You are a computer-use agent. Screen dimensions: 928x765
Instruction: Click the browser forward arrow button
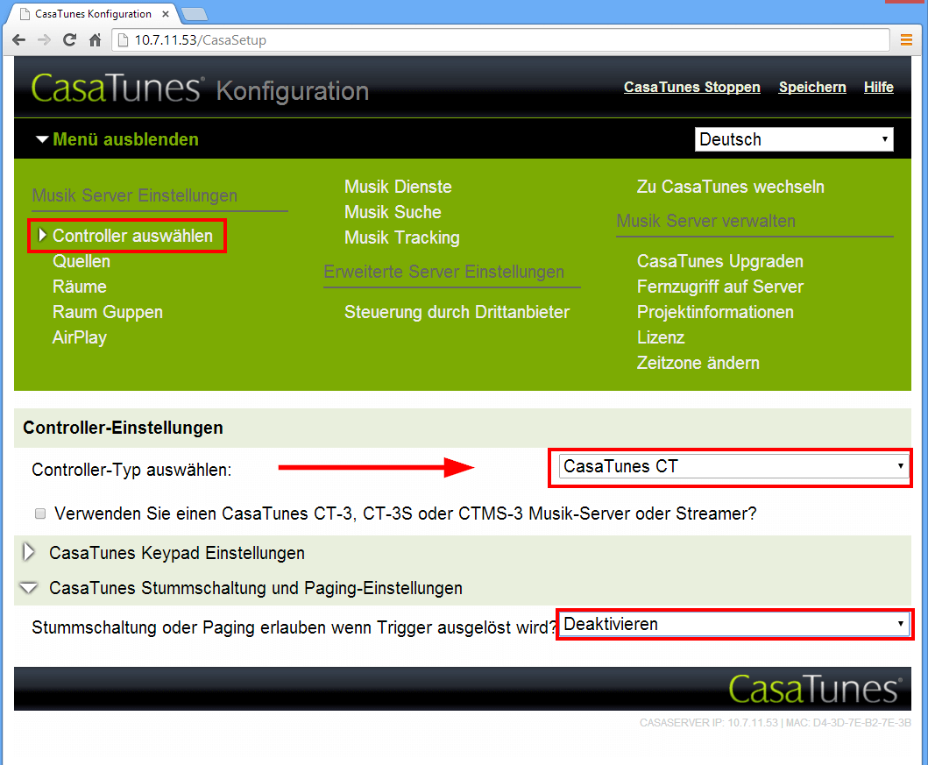(x=44, y=40)
